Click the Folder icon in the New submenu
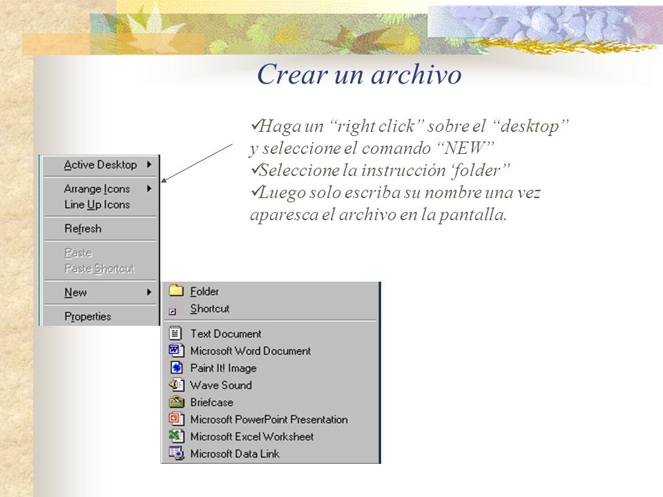 click(176, 291)
